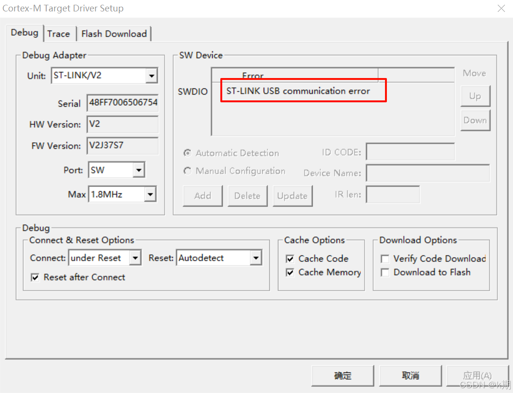This screenshot has width=513, height=393.
Task: Click the ID CODE input field
Action: [x=411, y=151]
